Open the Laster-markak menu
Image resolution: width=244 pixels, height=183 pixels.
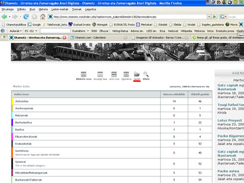coord(60,9)
